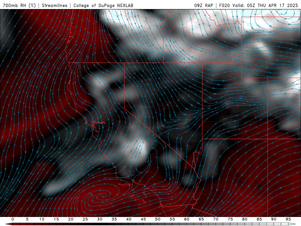Click the "5" color scale label
This screenshot has height=226, width=301.
[x=27, y=219]
